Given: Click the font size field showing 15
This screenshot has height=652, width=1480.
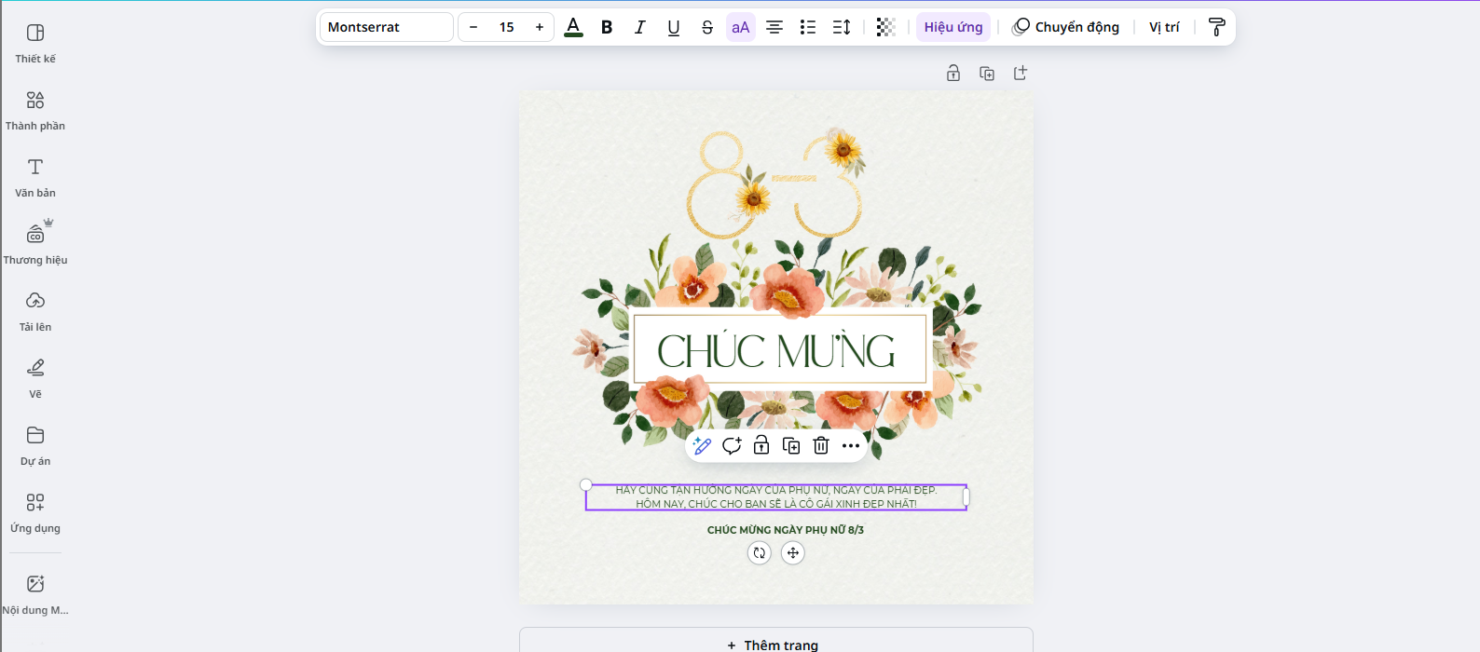Looking at the screenshot, I should click(x=506, y=27).
